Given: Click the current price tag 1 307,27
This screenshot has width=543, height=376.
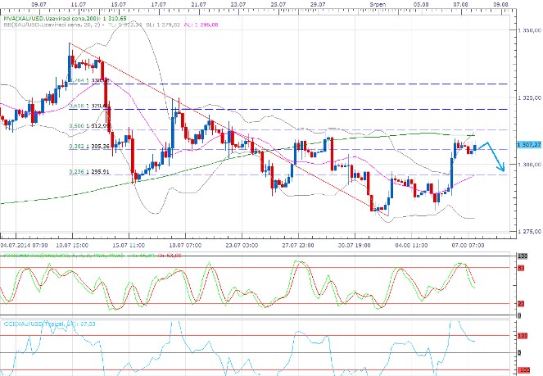Looking at the screenshot, I should 529,143.
